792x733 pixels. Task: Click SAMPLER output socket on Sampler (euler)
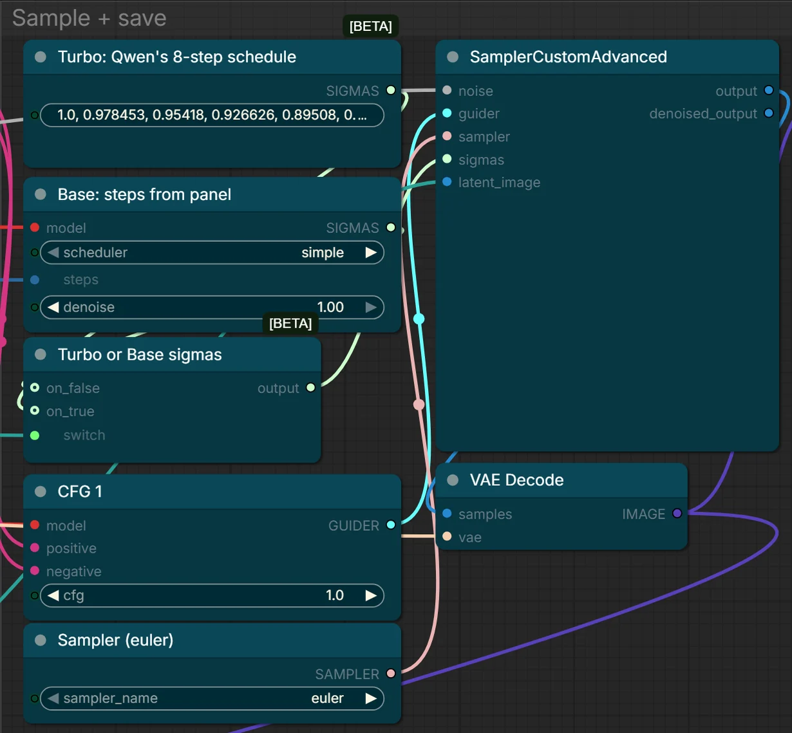coord(391,674)
